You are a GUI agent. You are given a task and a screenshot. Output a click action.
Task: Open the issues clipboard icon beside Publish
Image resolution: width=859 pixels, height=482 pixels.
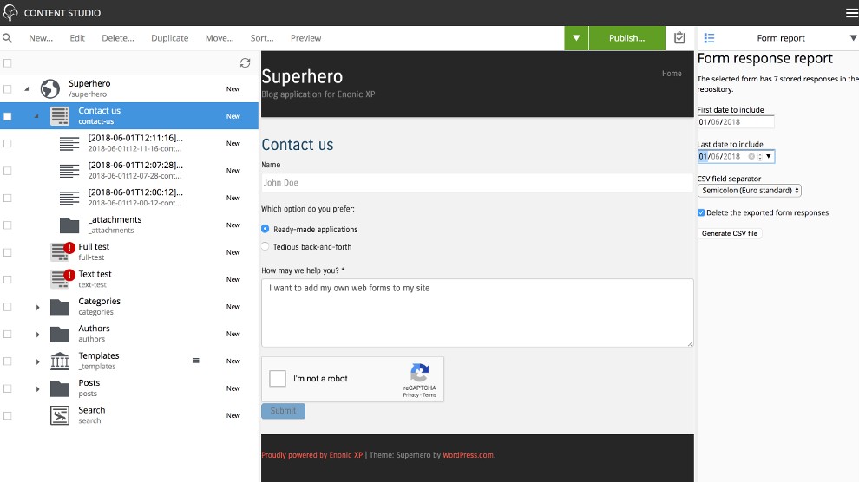679,38
